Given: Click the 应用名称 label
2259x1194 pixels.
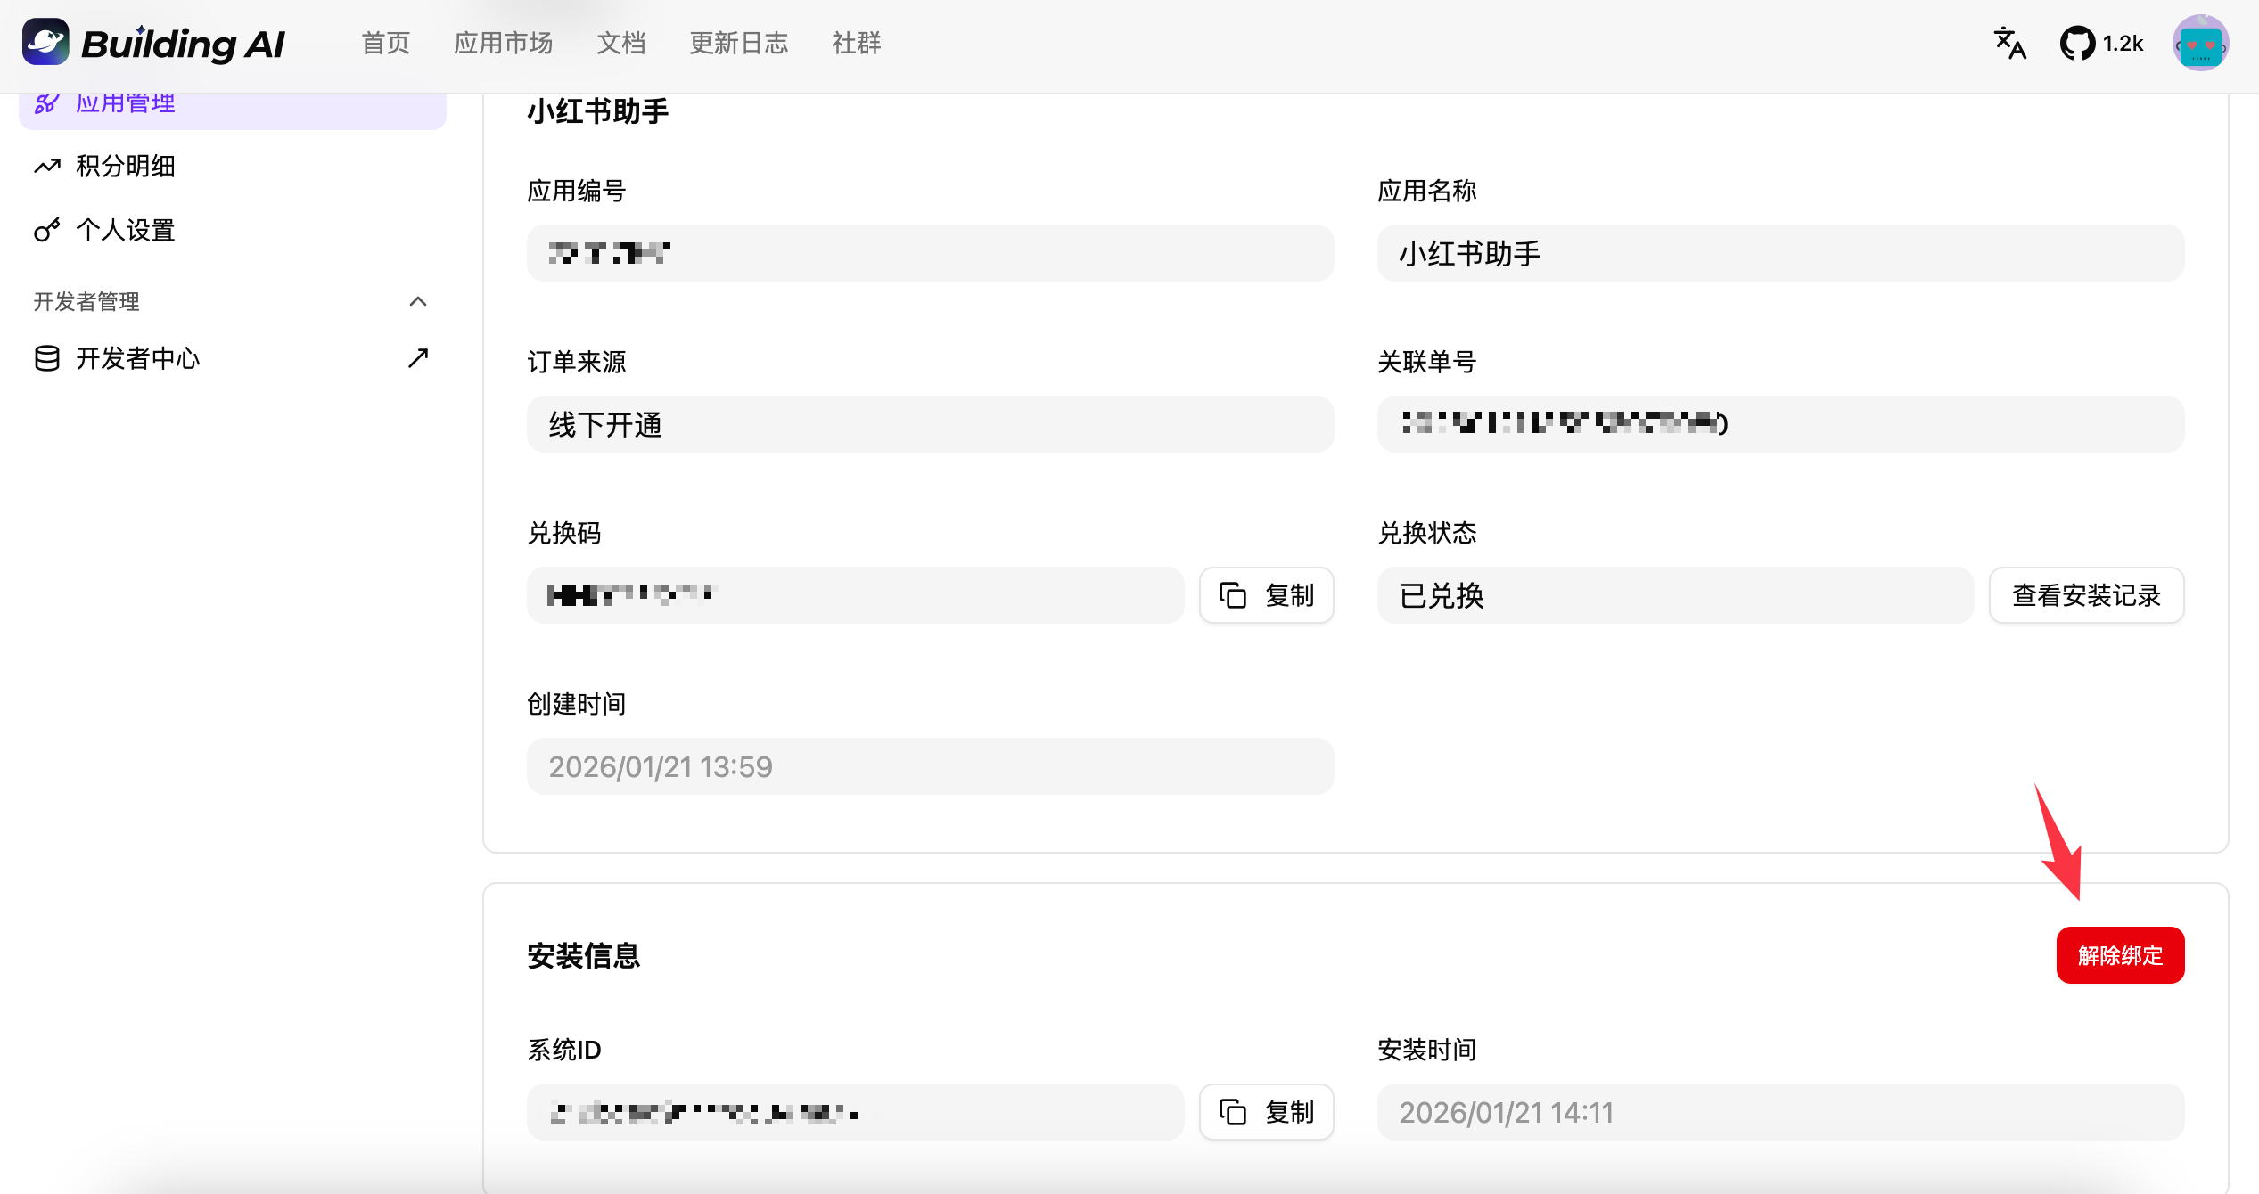Looking at the screenshot, I should point(1426,191).
